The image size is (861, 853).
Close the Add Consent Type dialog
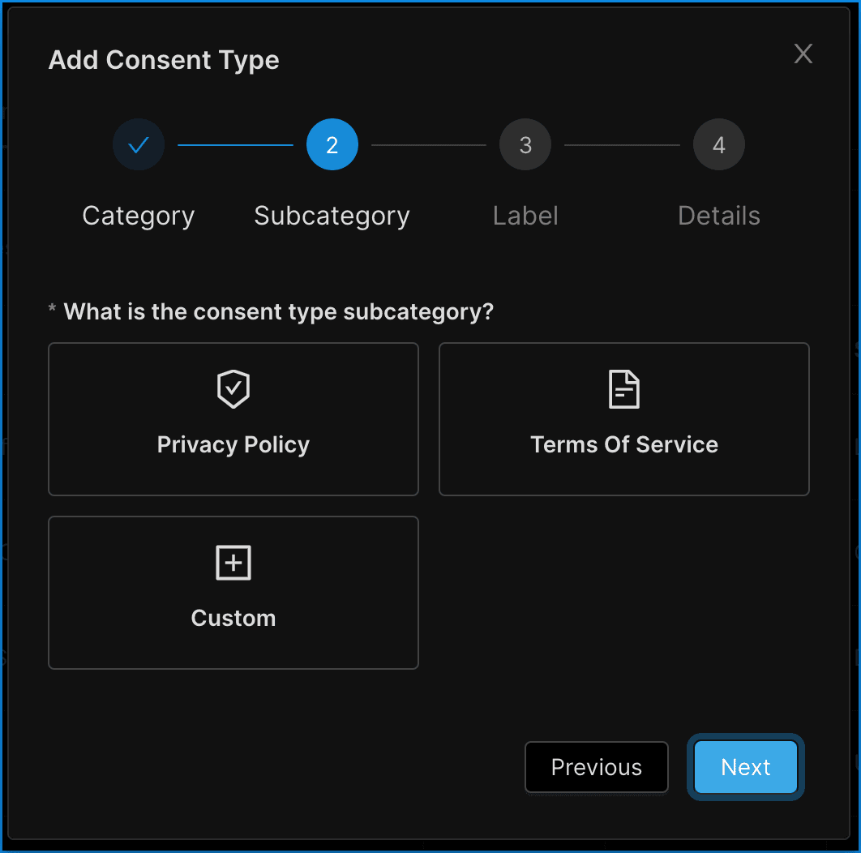(803, 54)
